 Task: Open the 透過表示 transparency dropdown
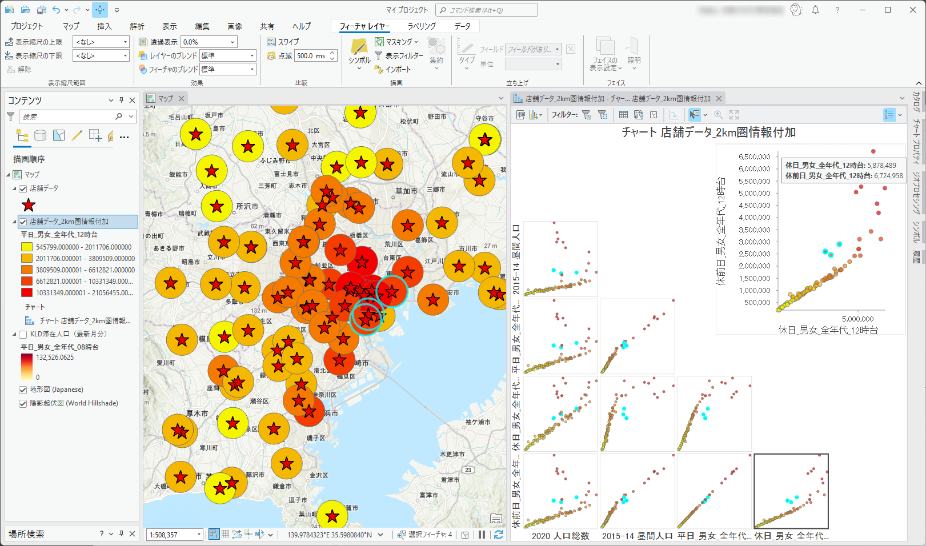point(232,42)
